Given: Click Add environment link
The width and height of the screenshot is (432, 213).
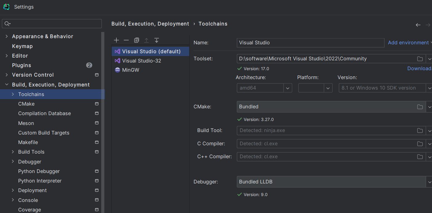Looking at the screenshot, I should (408, 42).
